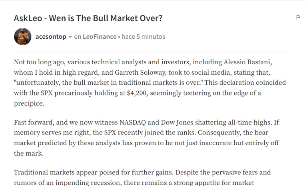
Task: Select the 'AskLeo - Wen is The Bull Market Over?' title
Action: (88, 18)
